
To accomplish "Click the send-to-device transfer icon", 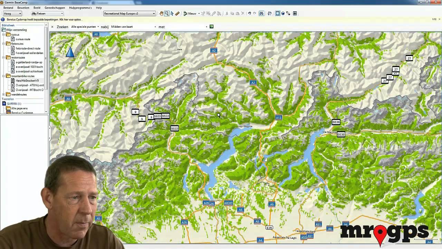I will tap(270, 13).
